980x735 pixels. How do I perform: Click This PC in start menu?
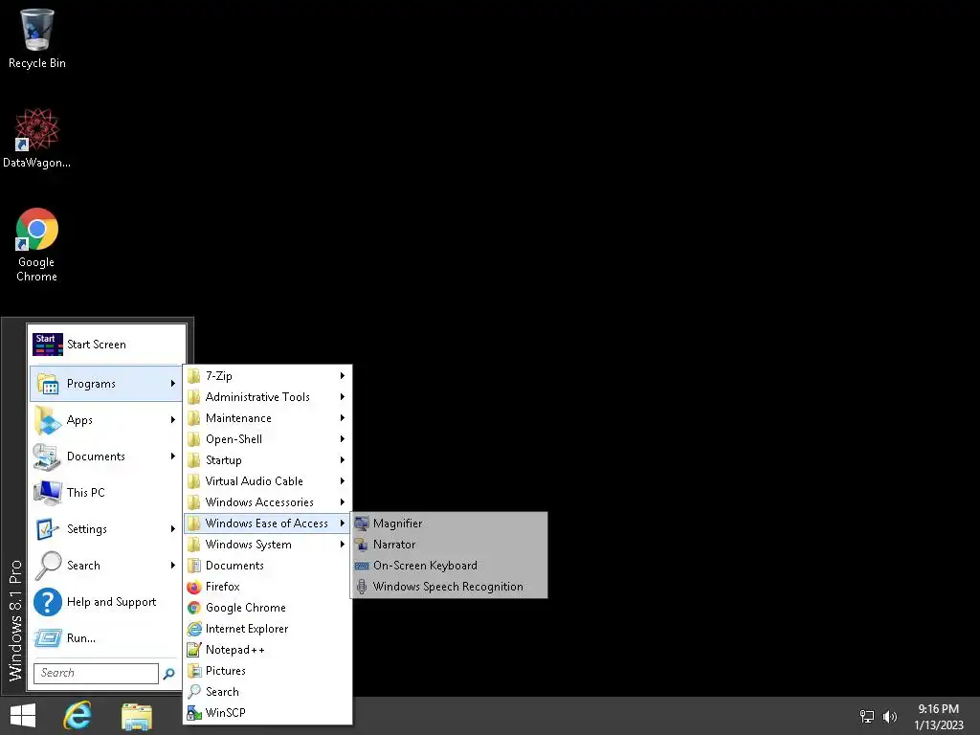[x=105, y=493]
